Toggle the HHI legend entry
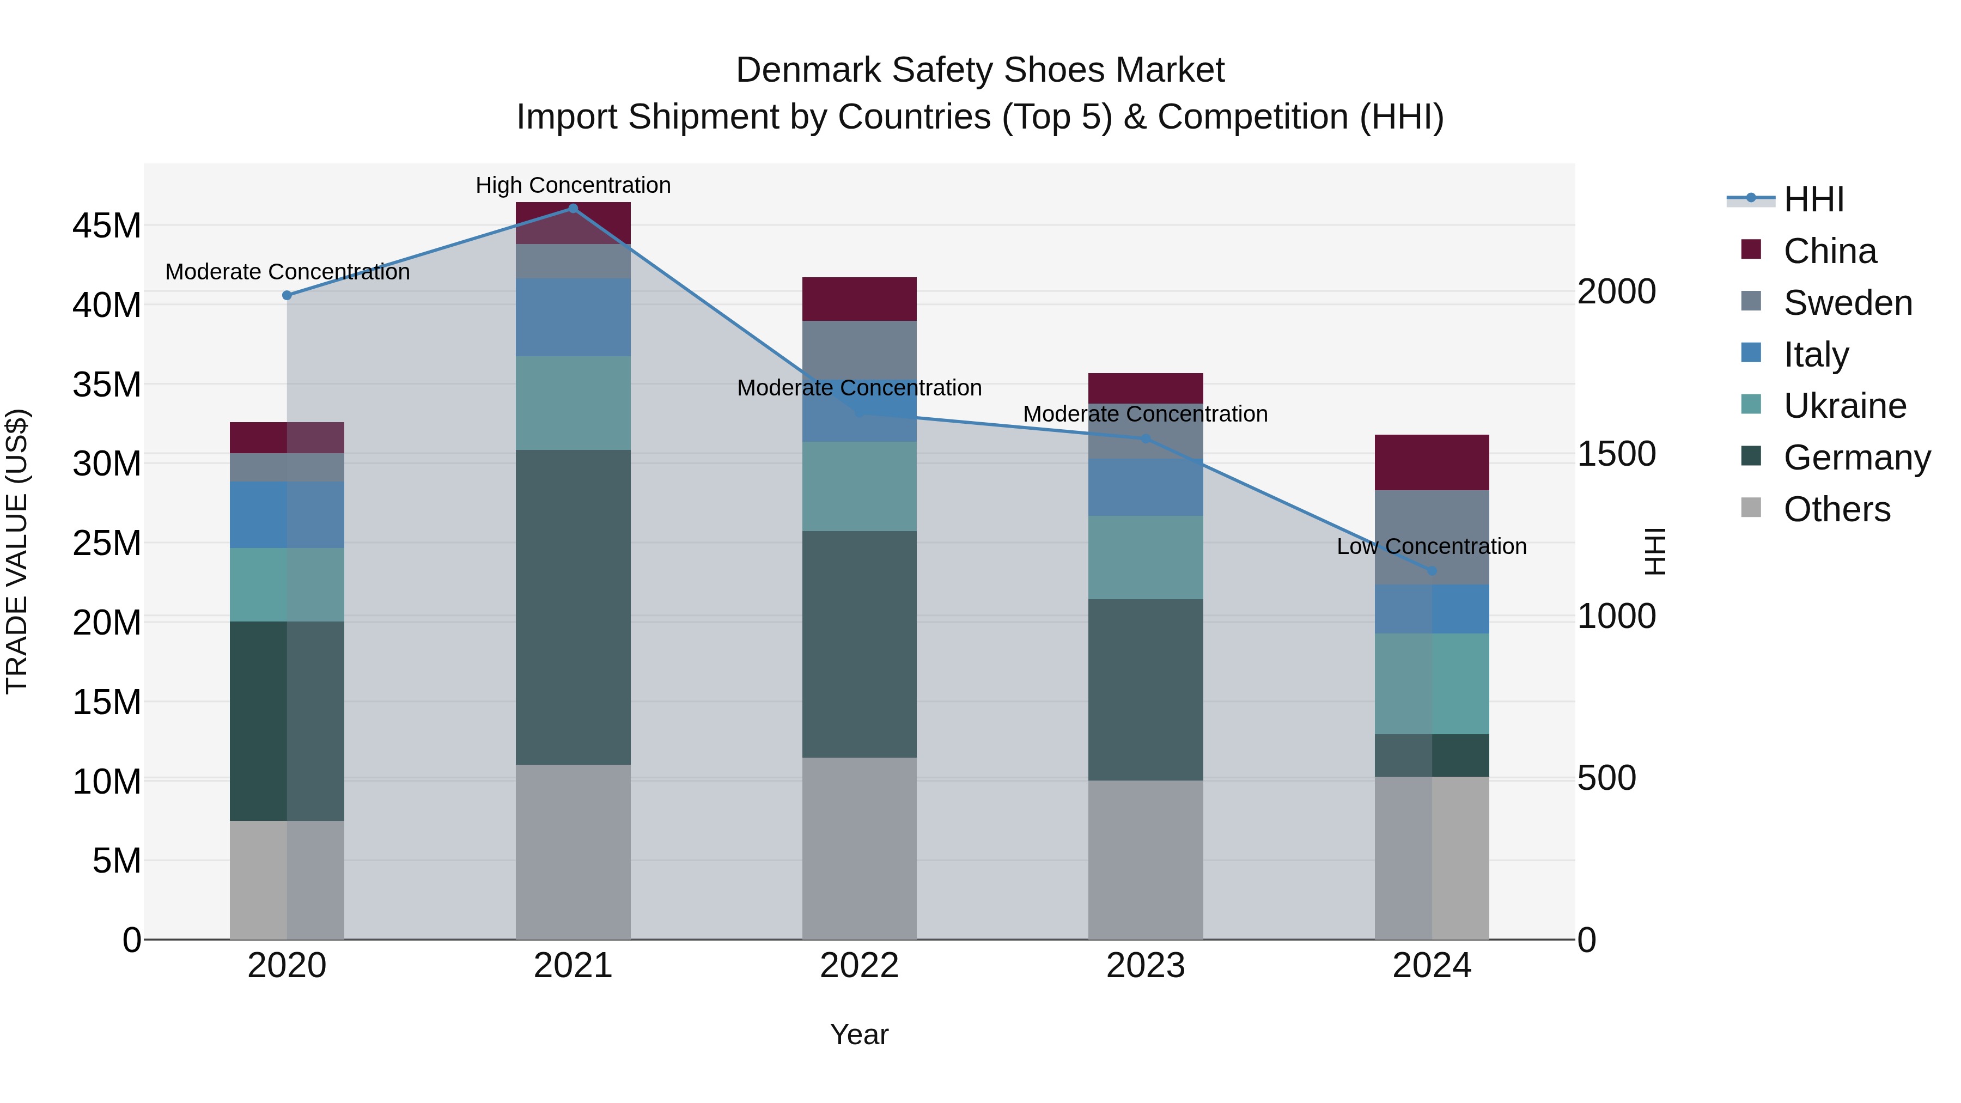Screen dimensions: 1961x1103 tap(1786, 199)
